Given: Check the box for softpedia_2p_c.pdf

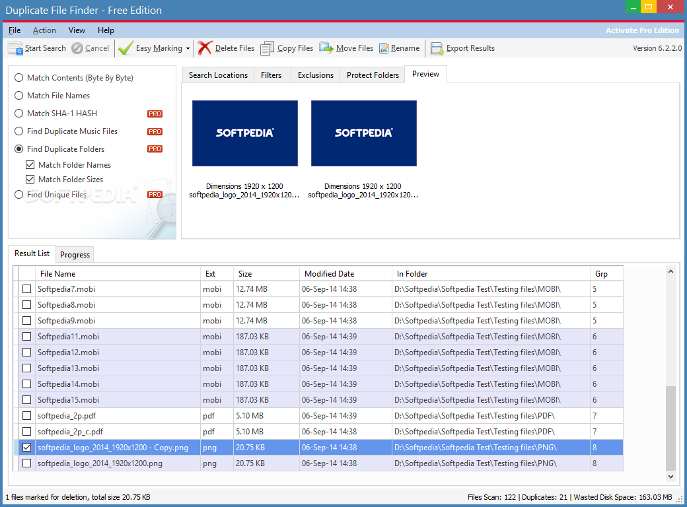Looking at the screenshot, I should tap(26, 432).
